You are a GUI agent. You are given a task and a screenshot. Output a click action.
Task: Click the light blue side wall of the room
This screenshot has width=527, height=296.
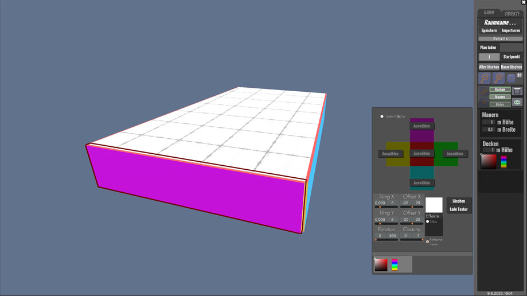[315, 161]
